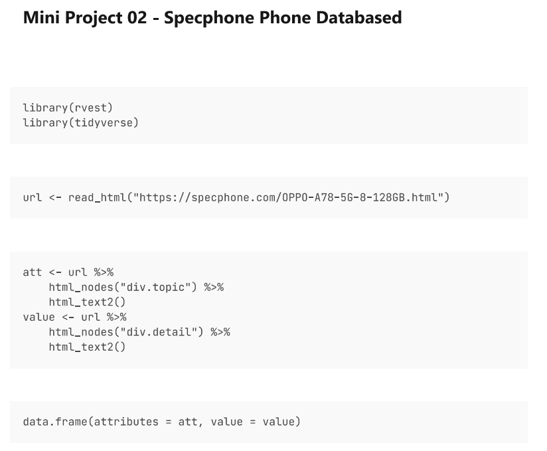Click the att <- url line
The image size is (547, 451).
point(68,272)
